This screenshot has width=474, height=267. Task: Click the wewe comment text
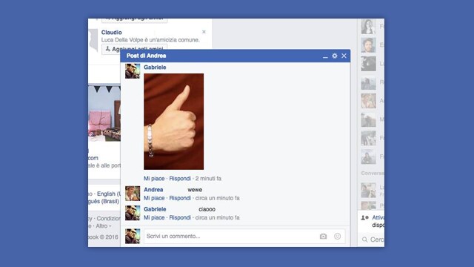195,190
